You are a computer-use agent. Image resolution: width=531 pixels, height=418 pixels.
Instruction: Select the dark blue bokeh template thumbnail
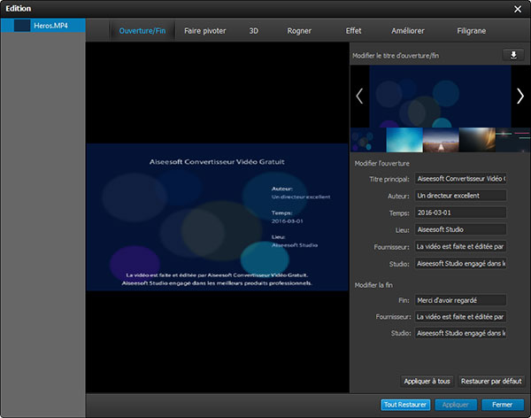coord(368,140)
